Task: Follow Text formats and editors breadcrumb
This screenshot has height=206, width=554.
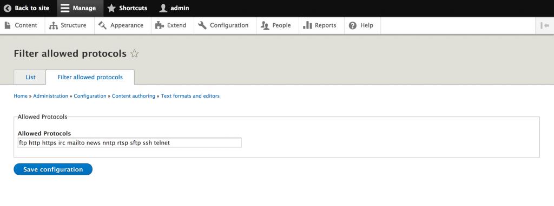Action: pyautogui.click(x=190, y=96)
